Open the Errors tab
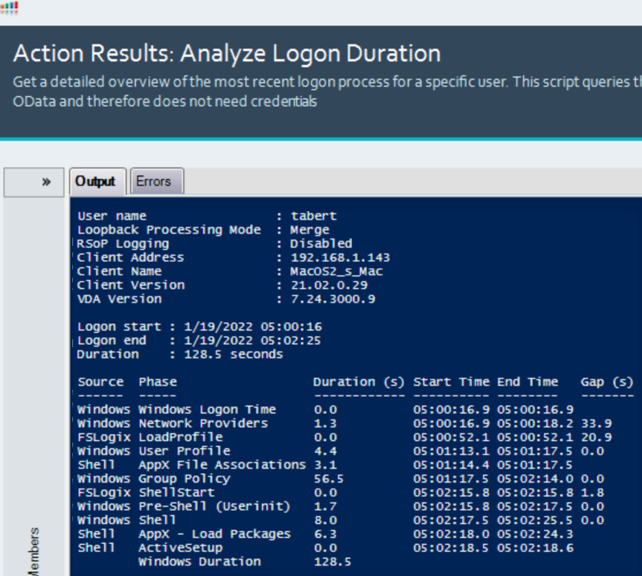This screenshot has height=576, width=642. click(157, 181)
